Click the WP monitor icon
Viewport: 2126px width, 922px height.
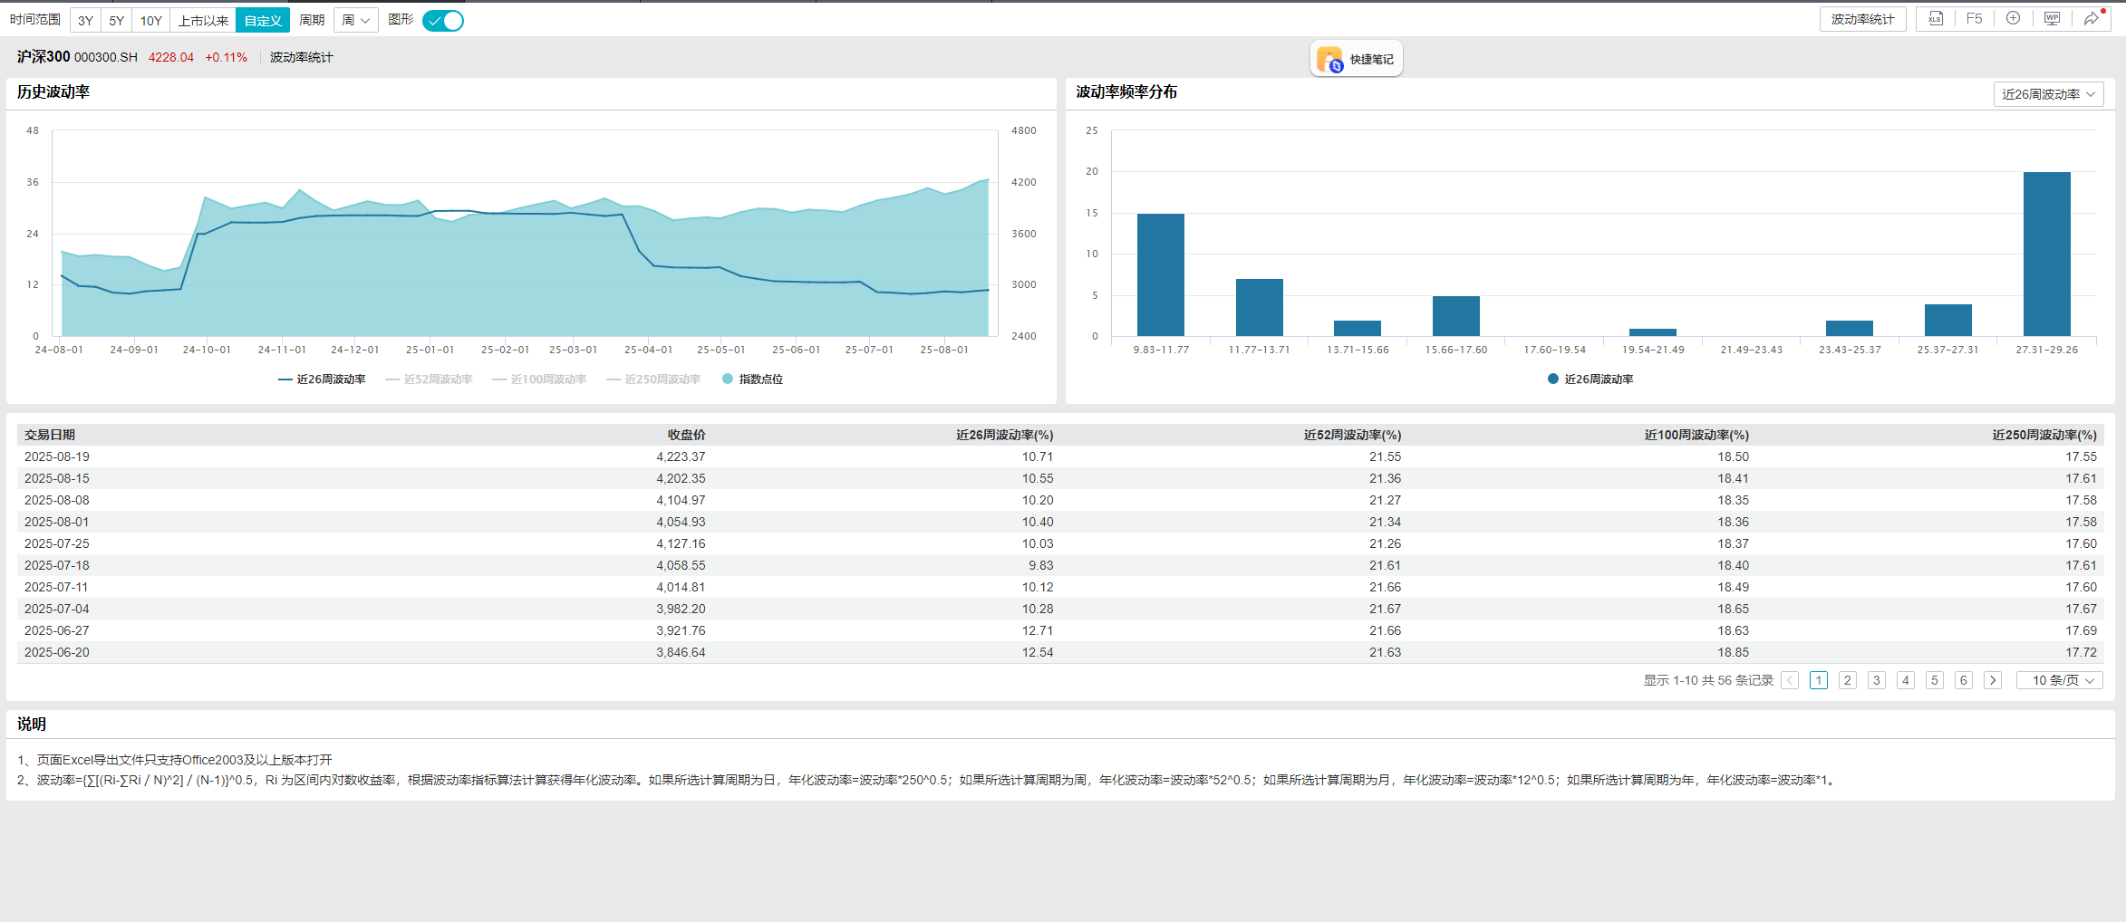coord(2052,19)
